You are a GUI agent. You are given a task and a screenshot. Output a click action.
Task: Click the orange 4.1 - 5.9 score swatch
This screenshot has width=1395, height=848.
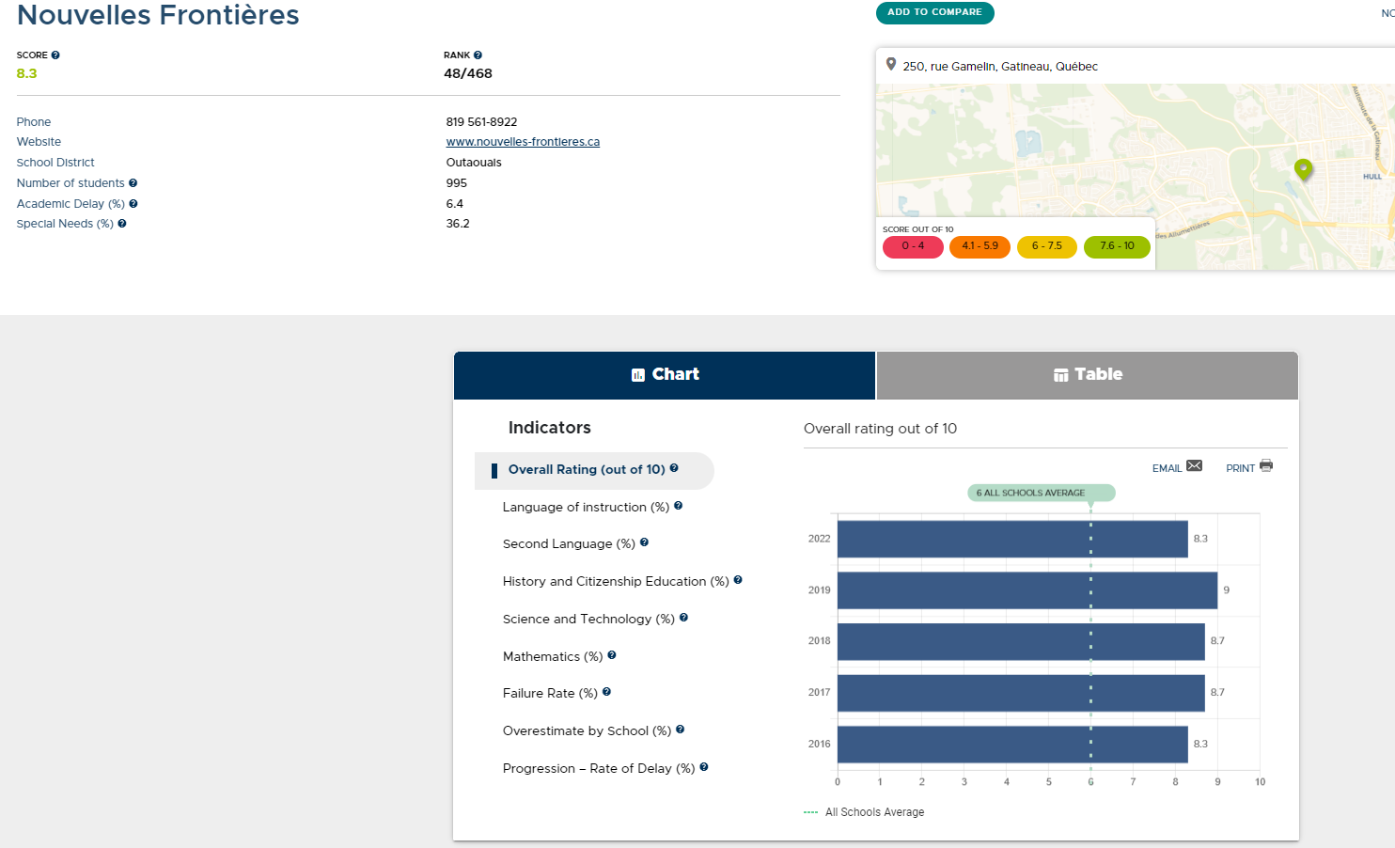980,246
